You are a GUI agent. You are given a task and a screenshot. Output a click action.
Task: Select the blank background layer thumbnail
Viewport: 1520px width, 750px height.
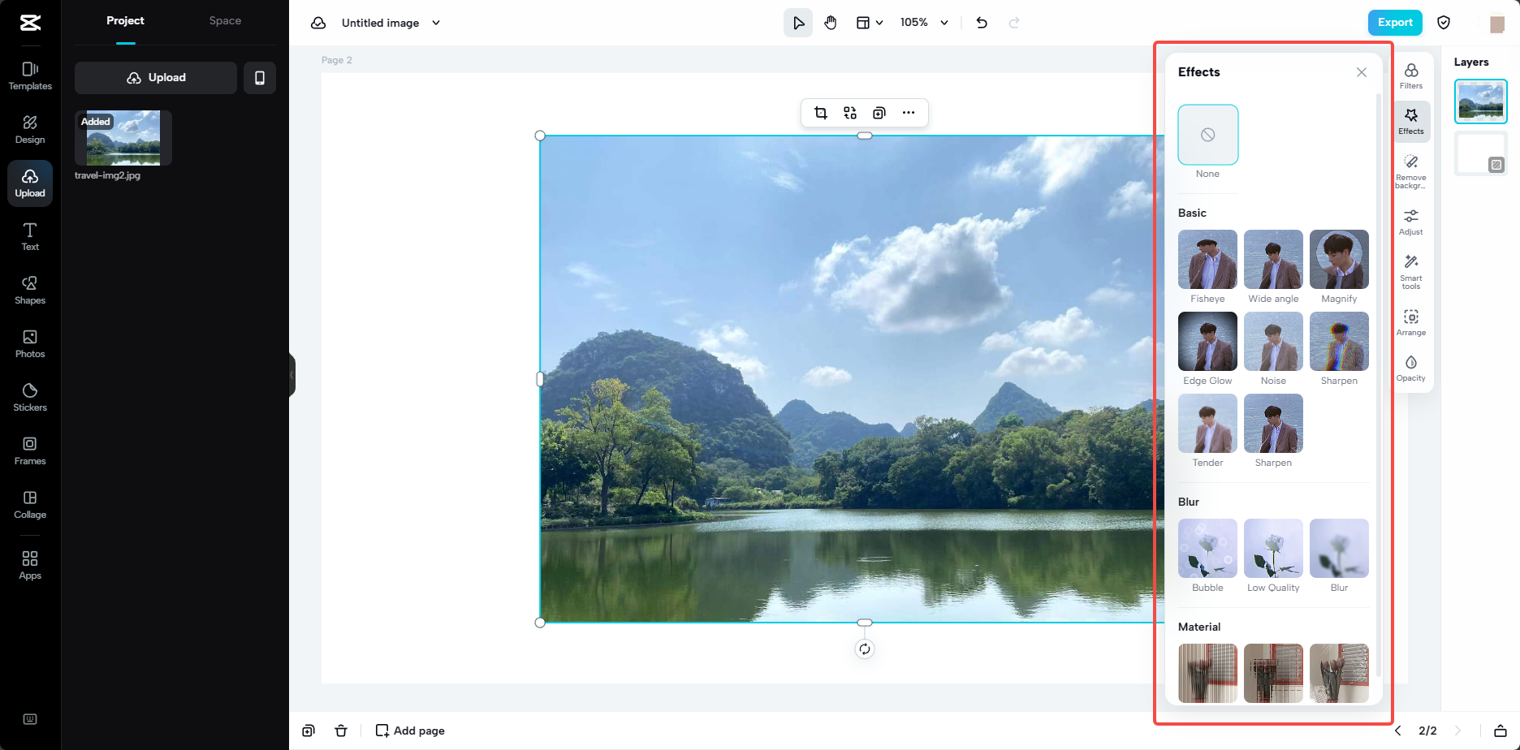(x=1481, y=153)
